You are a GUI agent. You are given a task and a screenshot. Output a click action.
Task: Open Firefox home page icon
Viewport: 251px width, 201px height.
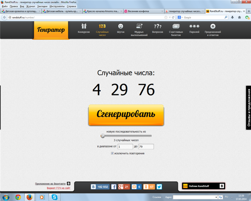pos(239,17)
